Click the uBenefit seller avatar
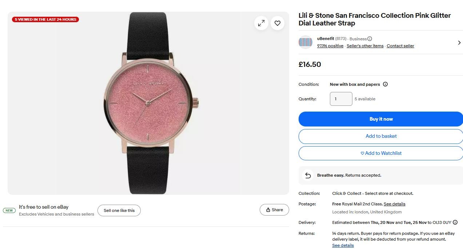463x249 pixels. click(x=306, y=42)
